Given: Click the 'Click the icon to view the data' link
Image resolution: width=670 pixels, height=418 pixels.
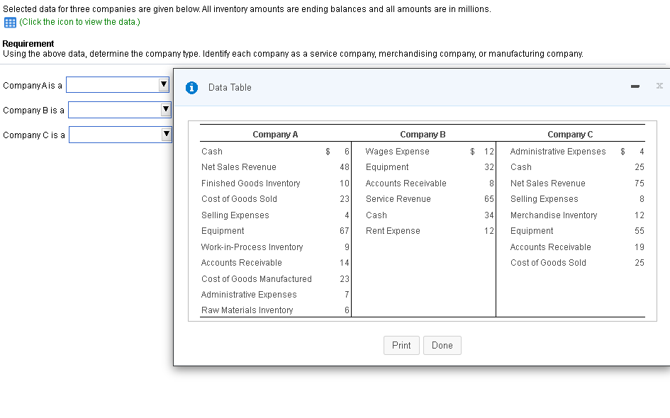Looking at the screenshot, I should point(79,22).
